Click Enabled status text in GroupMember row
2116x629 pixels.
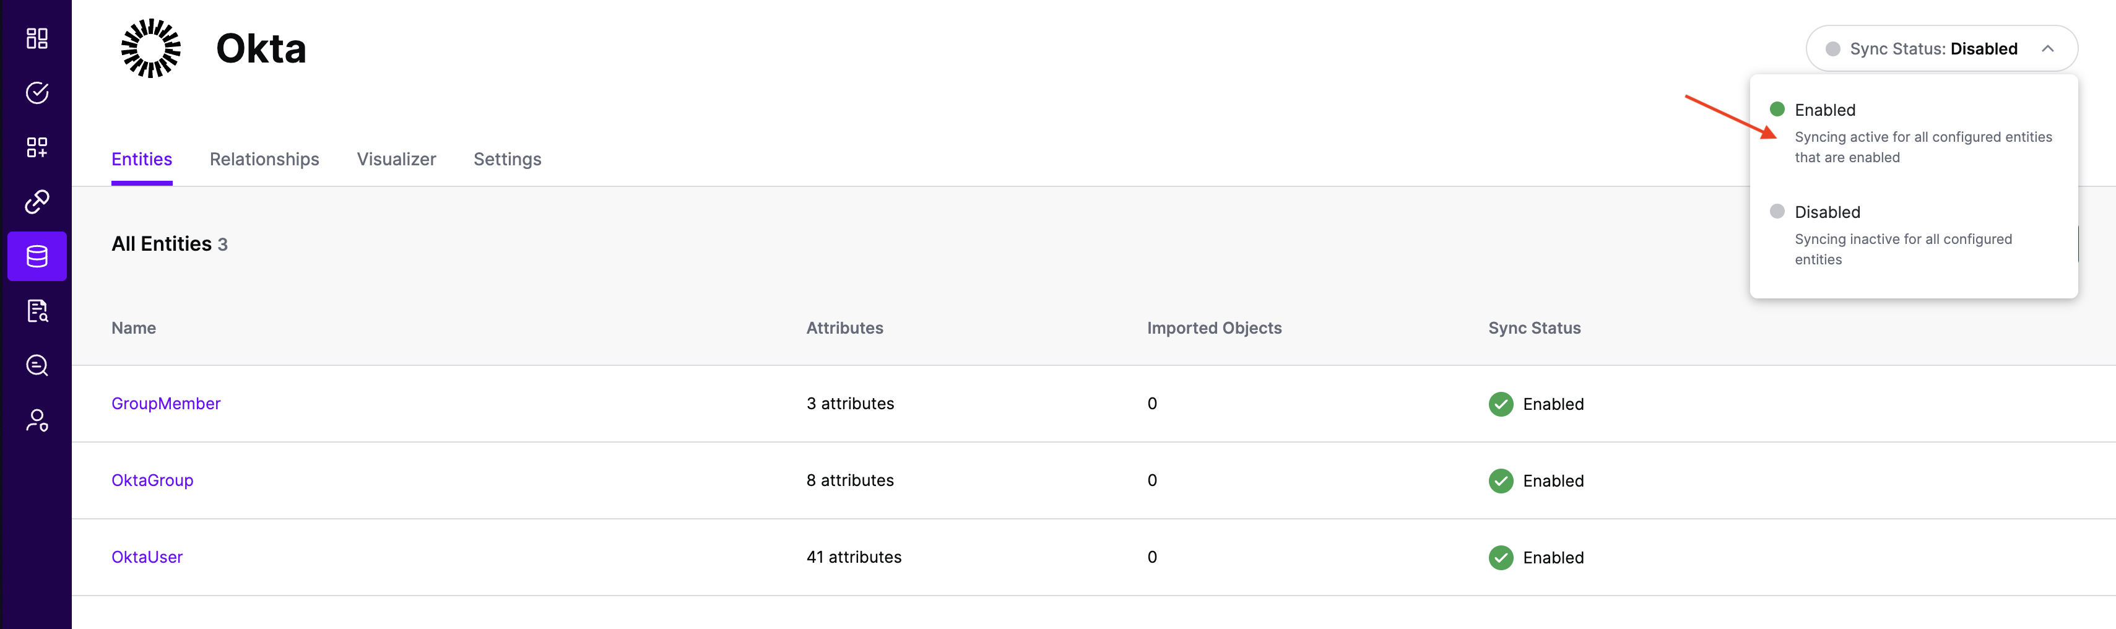point(1553,404)
